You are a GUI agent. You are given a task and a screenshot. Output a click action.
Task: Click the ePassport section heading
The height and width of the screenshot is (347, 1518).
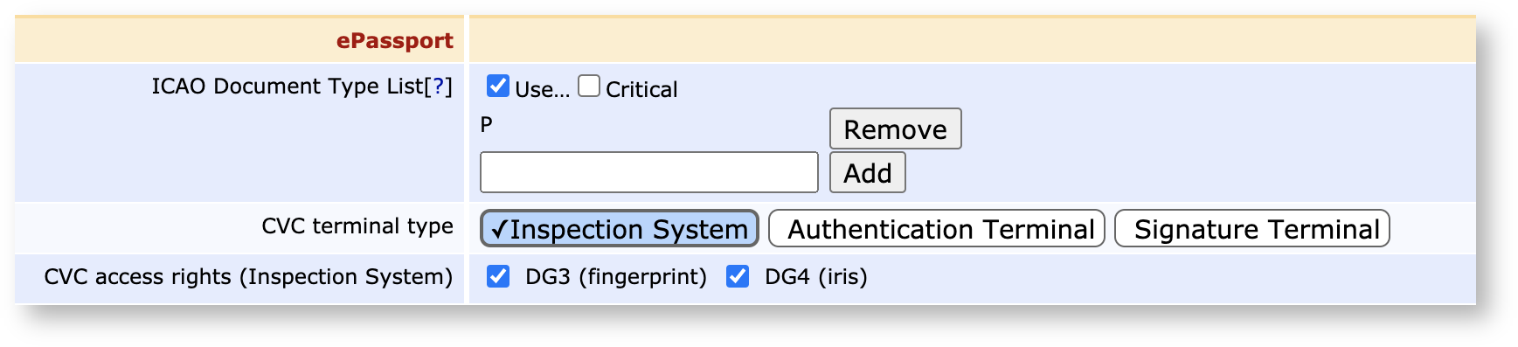pyautogui.click(x=395, y=40)
